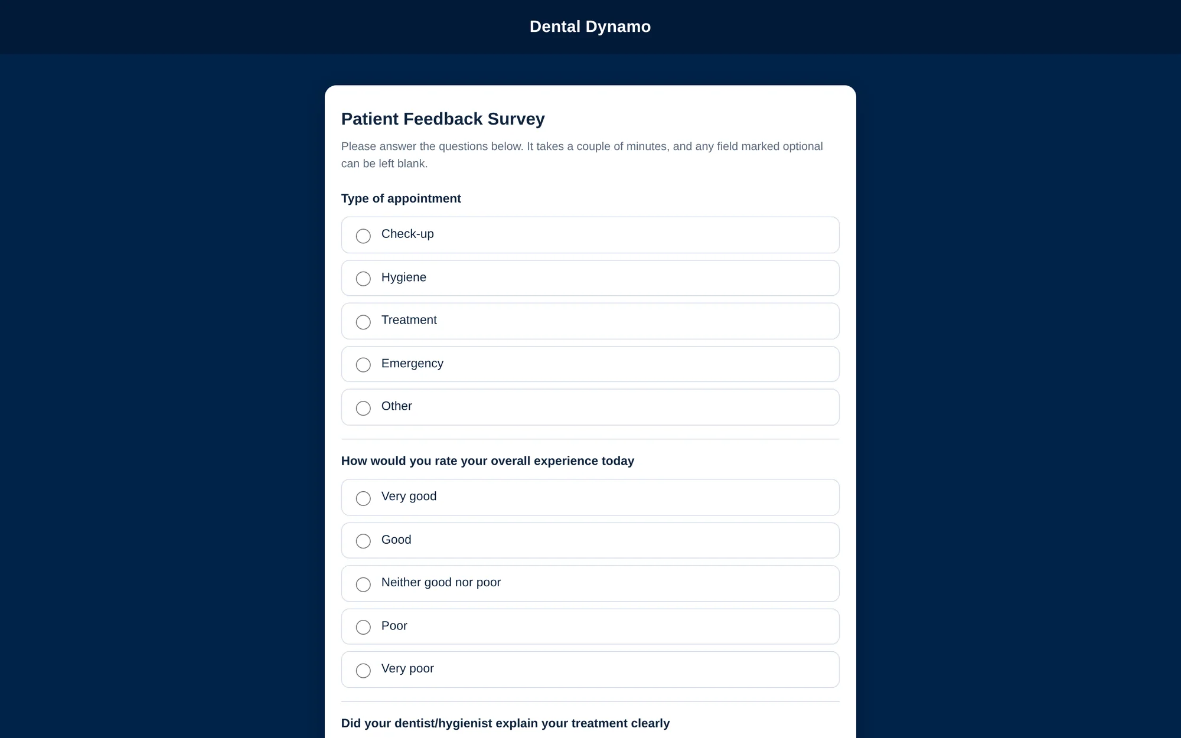Screen dimensions: 1181x738
Task: Click the dentist/hygienist explanation question label
Action: tap(505, 723)
